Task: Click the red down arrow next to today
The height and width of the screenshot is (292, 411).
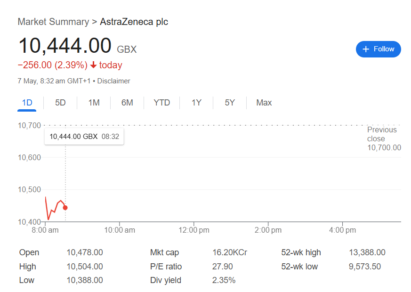Action: 93,65
